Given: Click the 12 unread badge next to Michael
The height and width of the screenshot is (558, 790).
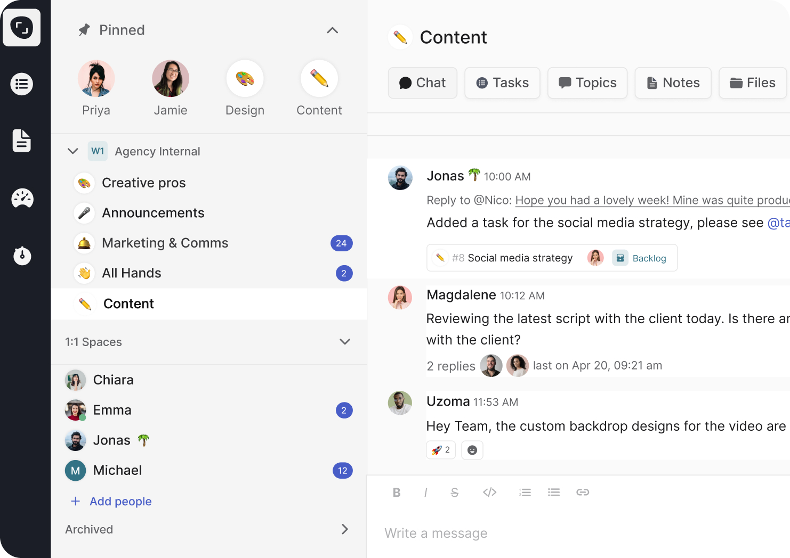Looking at the screenshot, I should 343,471.
